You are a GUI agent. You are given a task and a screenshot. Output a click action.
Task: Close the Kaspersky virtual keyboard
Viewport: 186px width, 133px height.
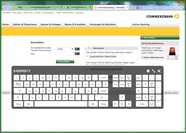click(x=159, y=71)
